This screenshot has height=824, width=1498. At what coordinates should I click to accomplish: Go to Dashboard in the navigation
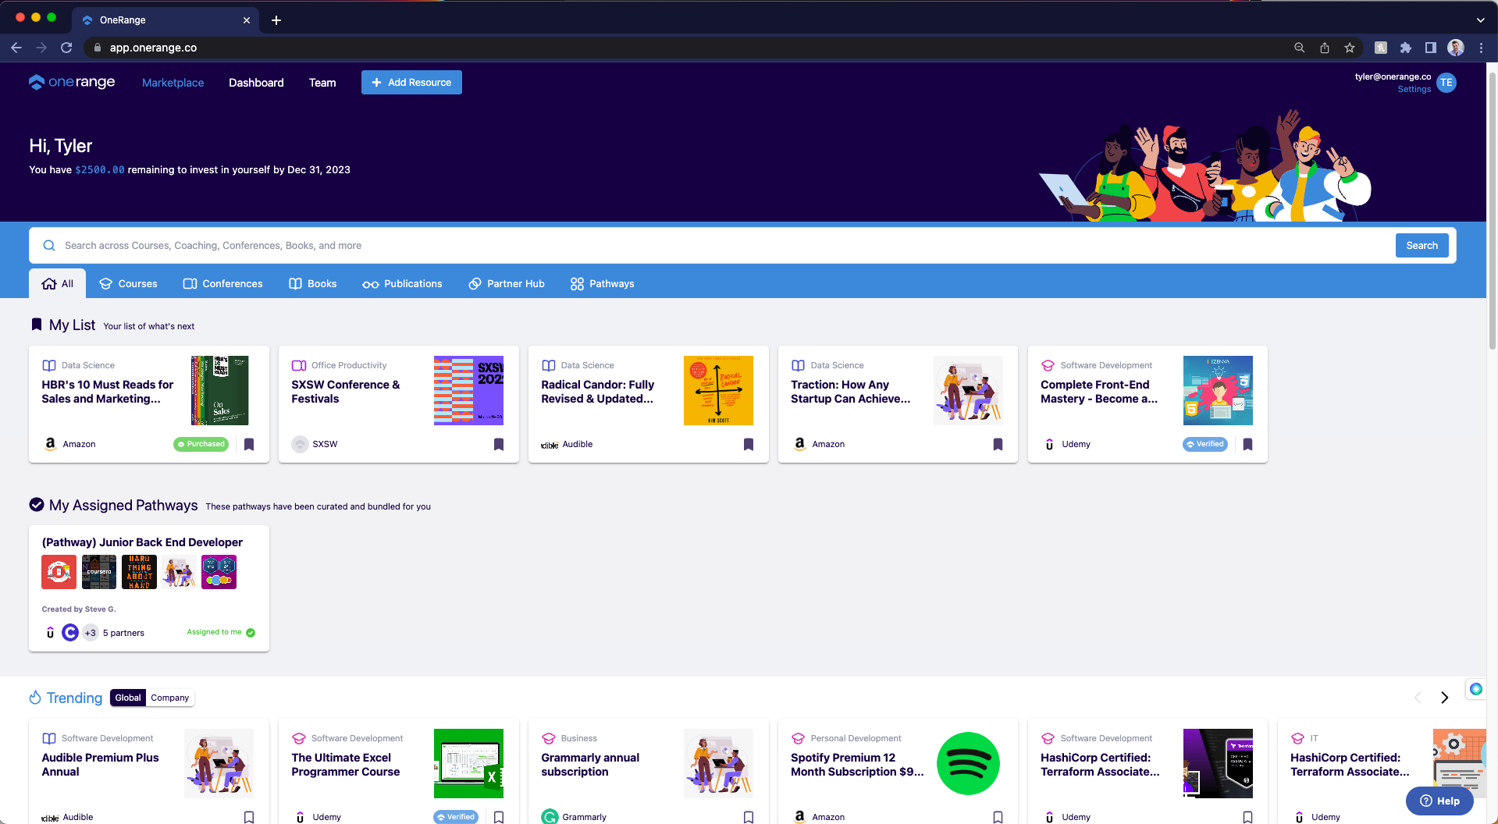256,83
